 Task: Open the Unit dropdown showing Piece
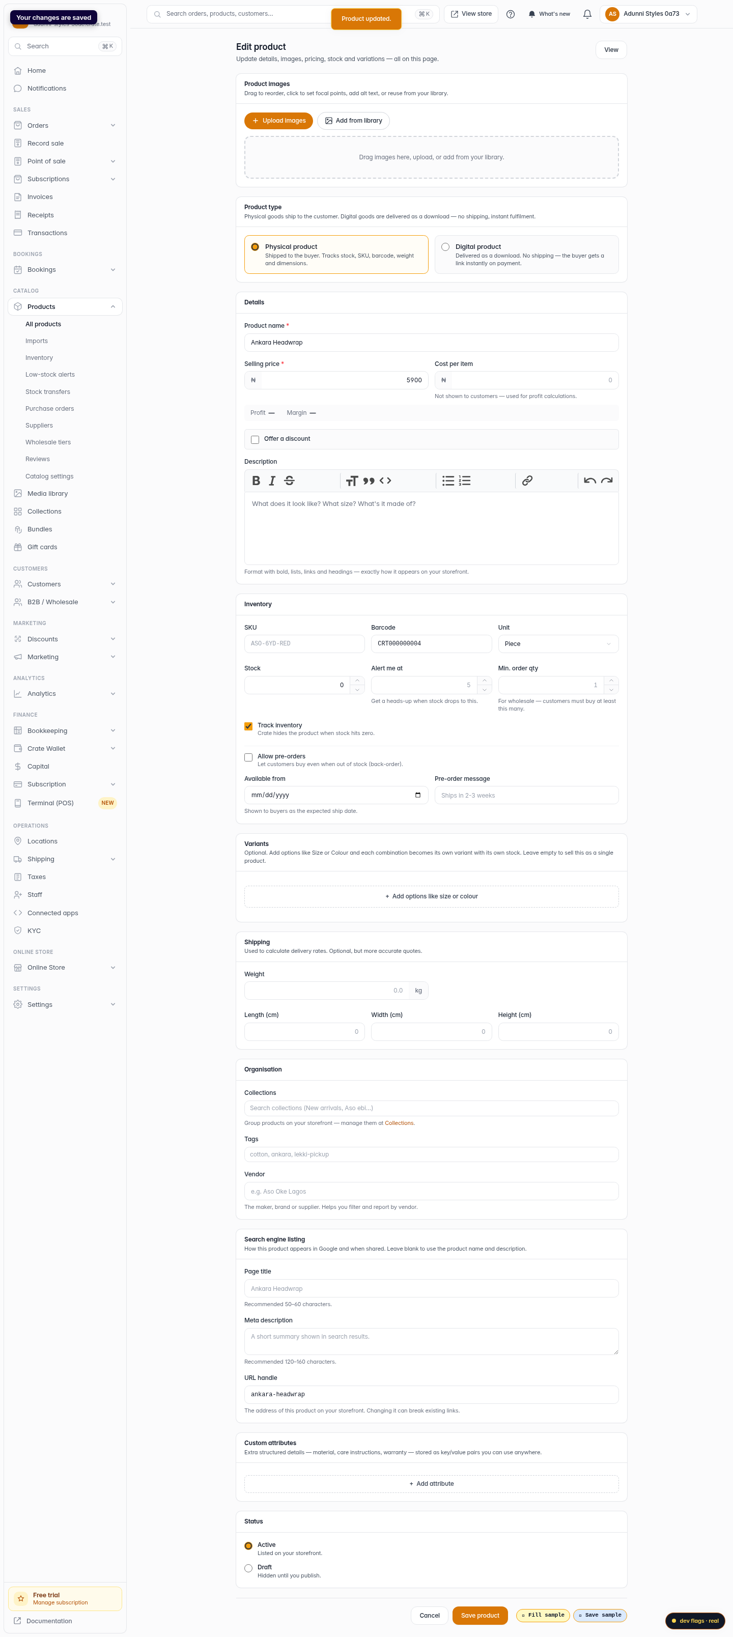[558, 644]
